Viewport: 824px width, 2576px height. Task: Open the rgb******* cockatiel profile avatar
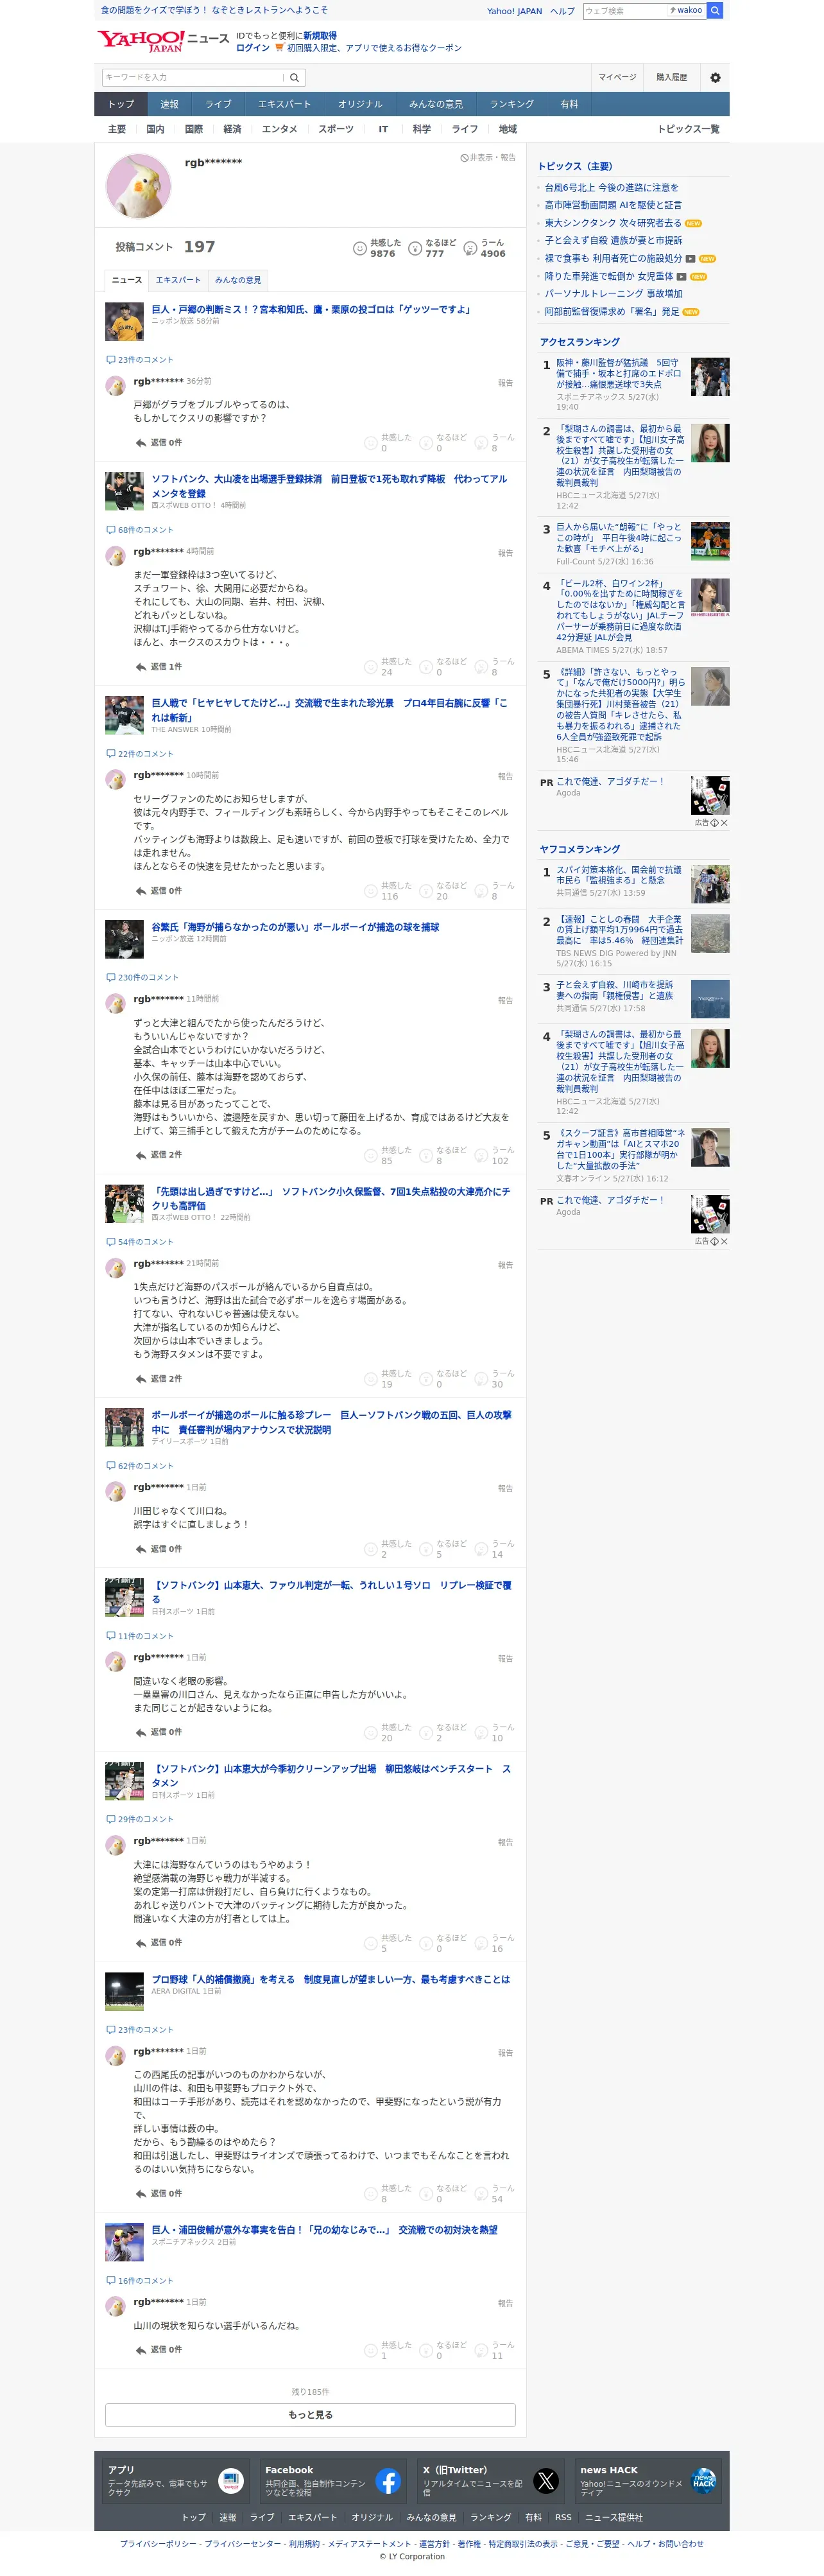[x=139, y=186]
